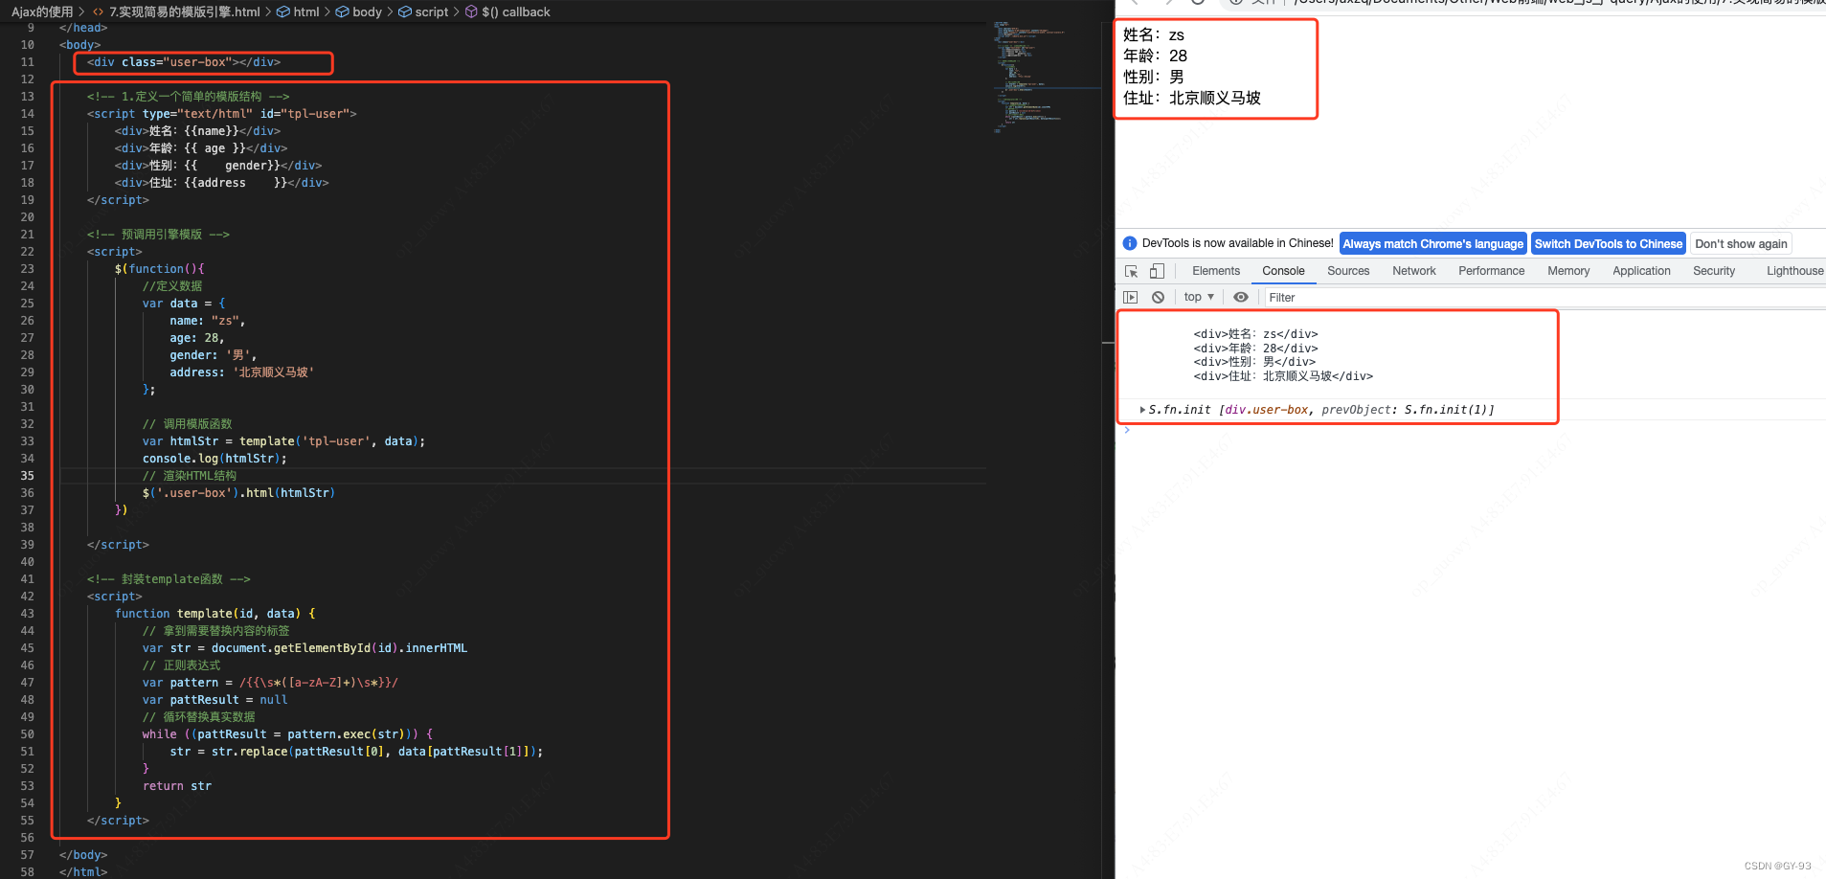Click the '{{ age }}' template placeholder line
Screen dimensions: 1826x879
coord(201,148)
